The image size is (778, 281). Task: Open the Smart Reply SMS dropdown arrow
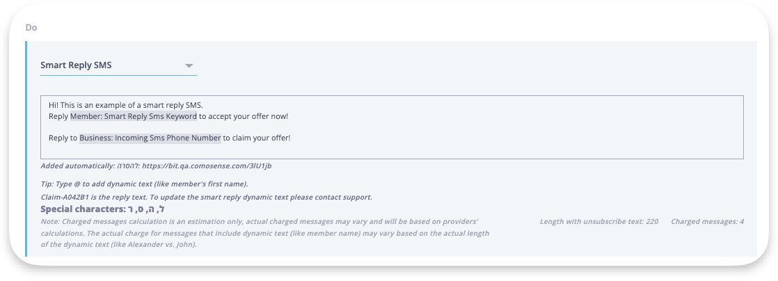coord(189,66)
